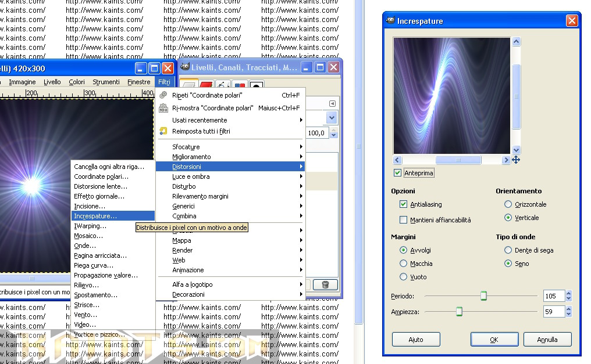Click the Reimposta tutti i filtri icon
Viewport: 591px width, 364px height.
click(163, 131)
